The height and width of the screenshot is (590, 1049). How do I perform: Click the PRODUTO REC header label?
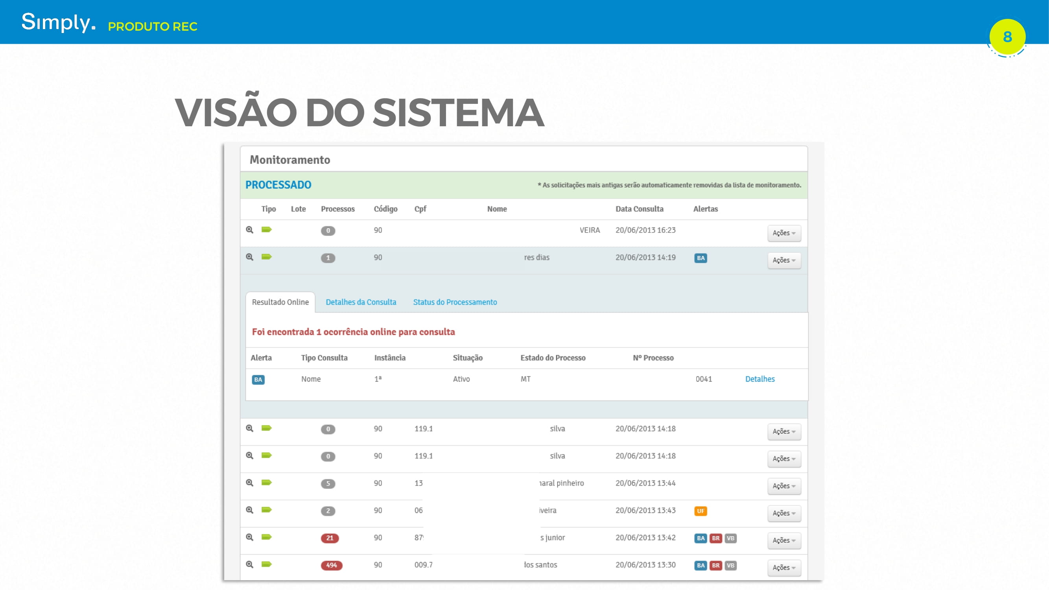coord(153,26)
